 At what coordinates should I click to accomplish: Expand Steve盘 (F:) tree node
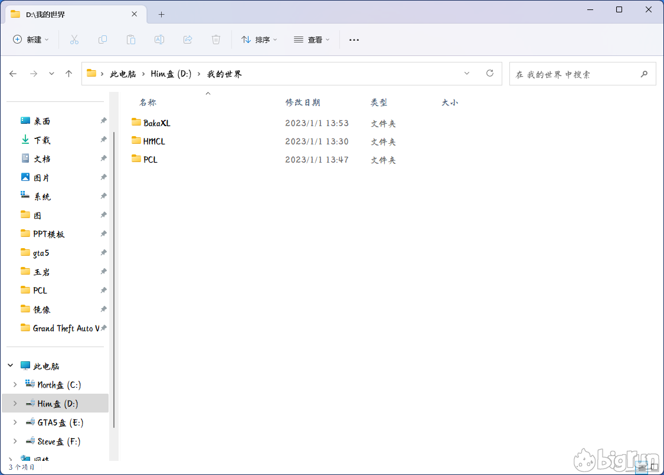(15, 441)
